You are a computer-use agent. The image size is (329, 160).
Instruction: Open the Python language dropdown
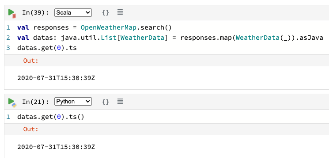pos(73,102)
